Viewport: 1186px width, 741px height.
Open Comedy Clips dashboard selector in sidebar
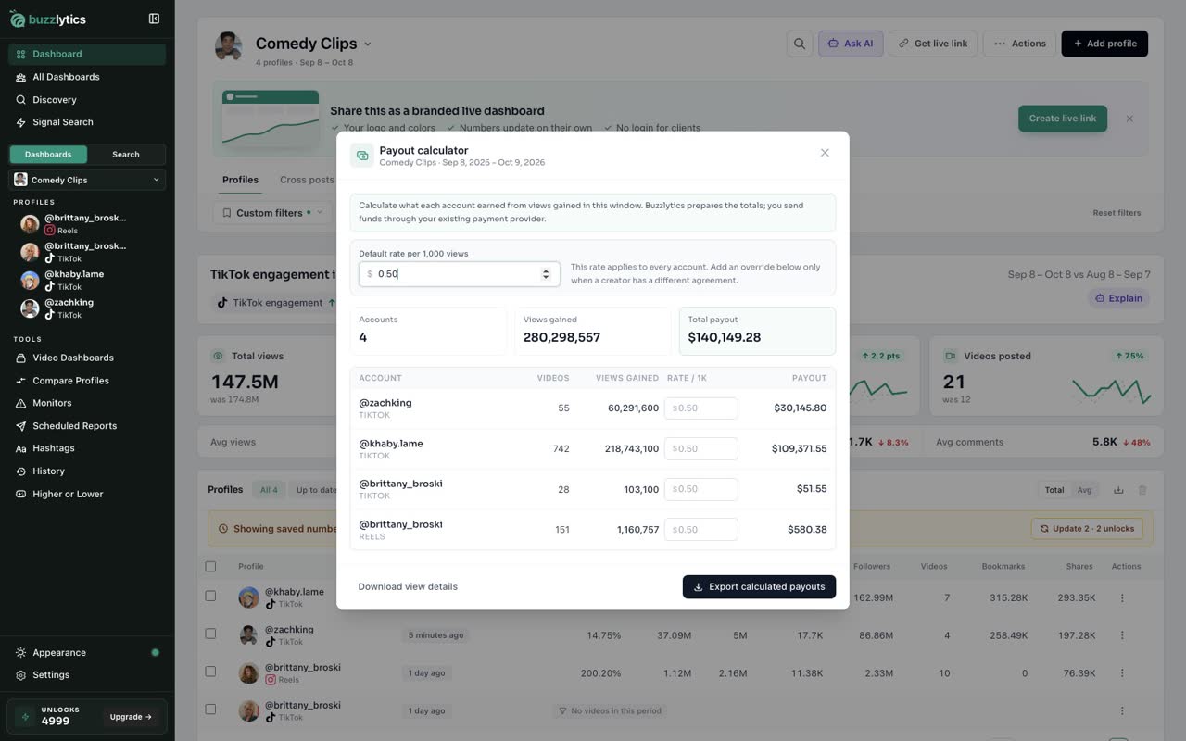87,180
